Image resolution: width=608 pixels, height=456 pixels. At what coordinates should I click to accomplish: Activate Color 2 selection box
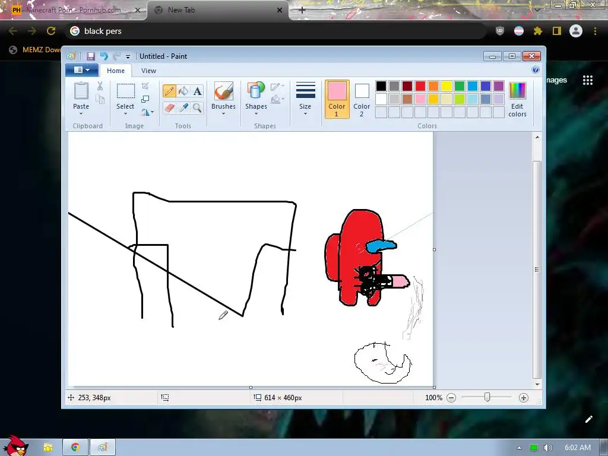click(x=362, y=99)
